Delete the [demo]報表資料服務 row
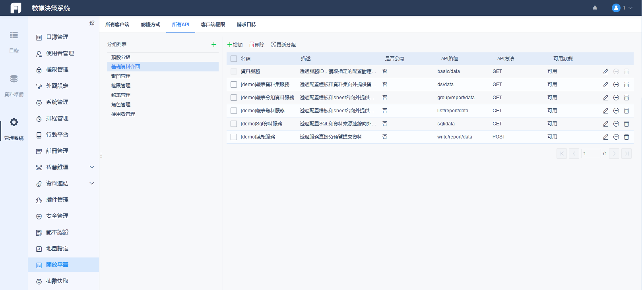The image size is (642, 290). (626, 111)
